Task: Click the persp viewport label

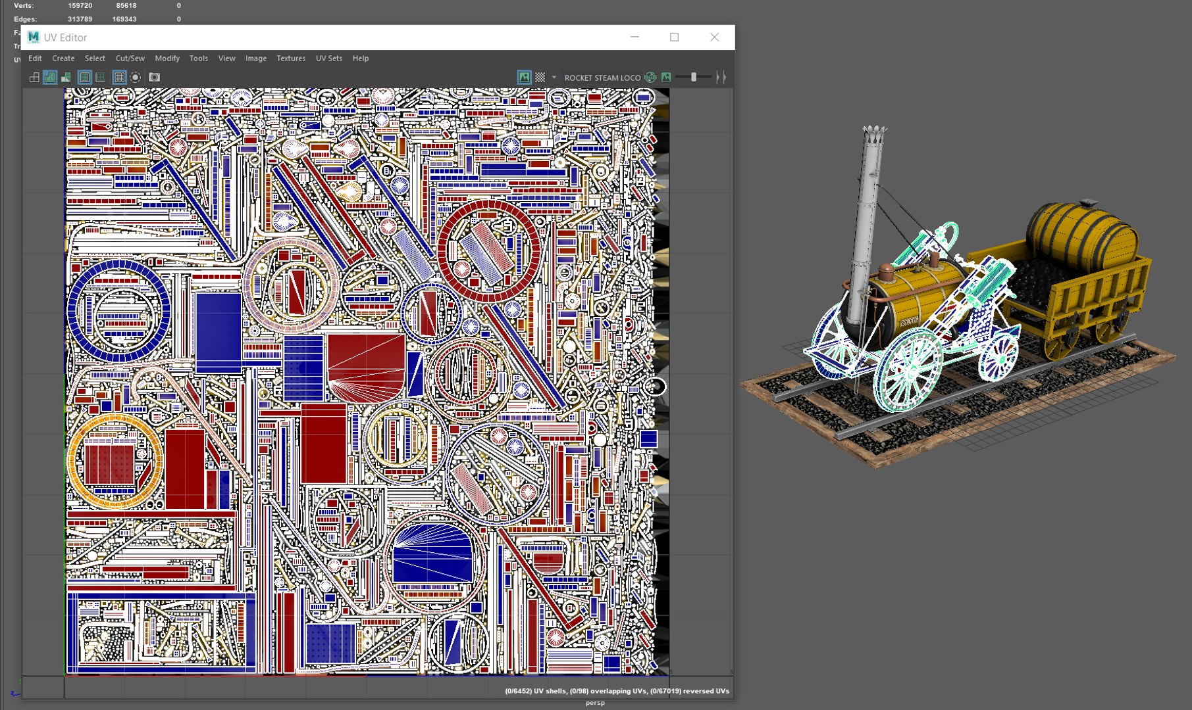Action: click(x=595, y=703)
